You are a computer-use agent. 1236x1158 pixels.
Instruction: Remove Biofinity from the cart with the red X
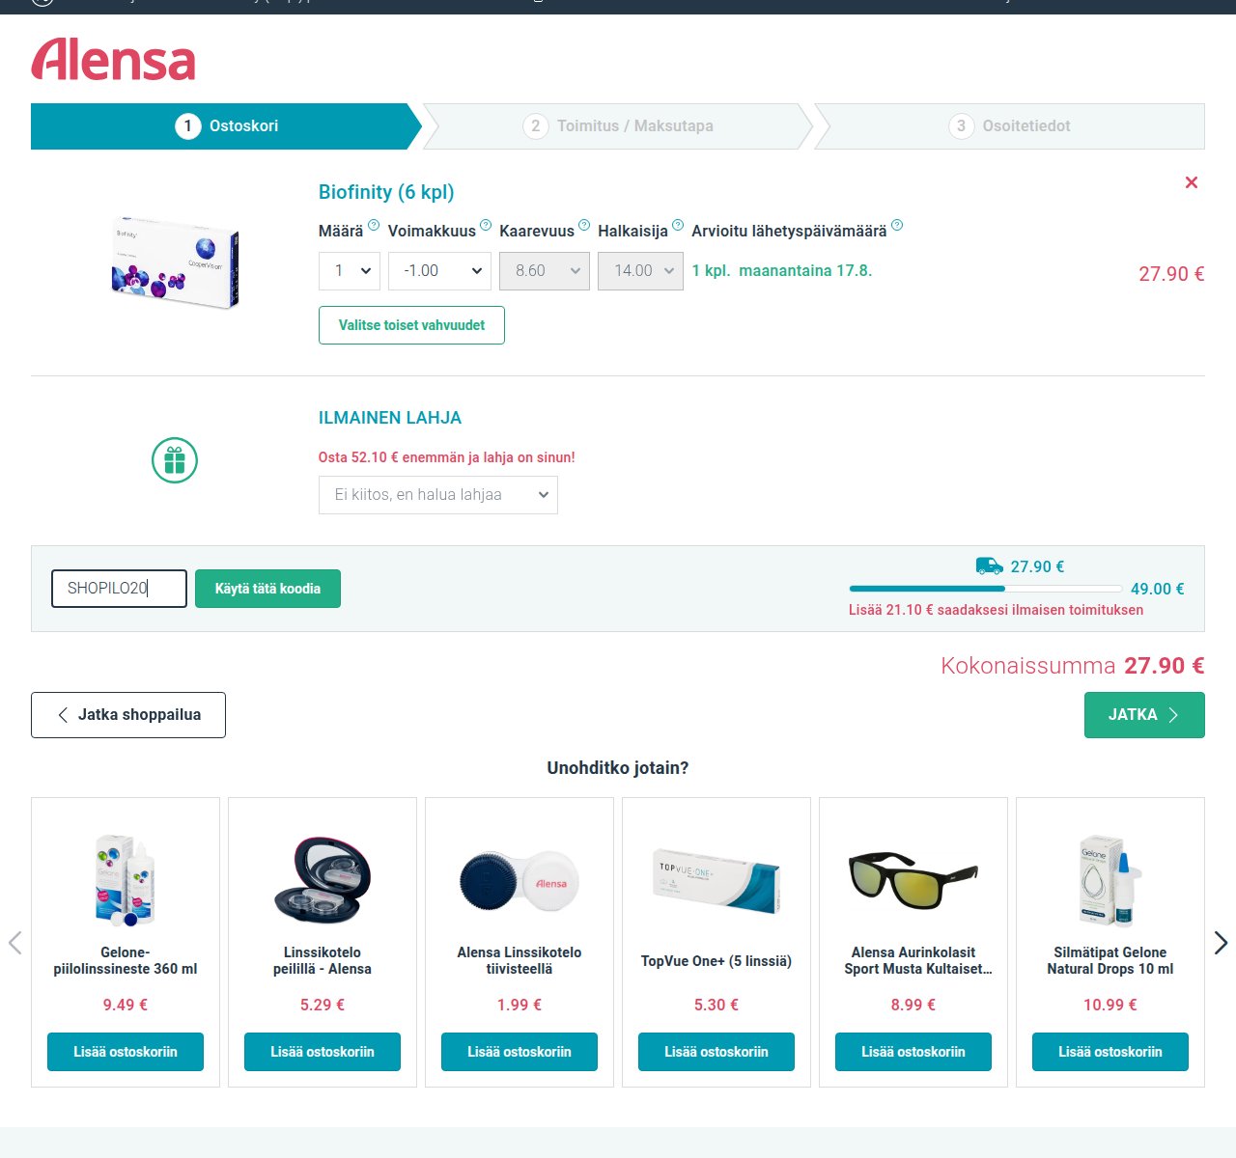click(1192, 182)
